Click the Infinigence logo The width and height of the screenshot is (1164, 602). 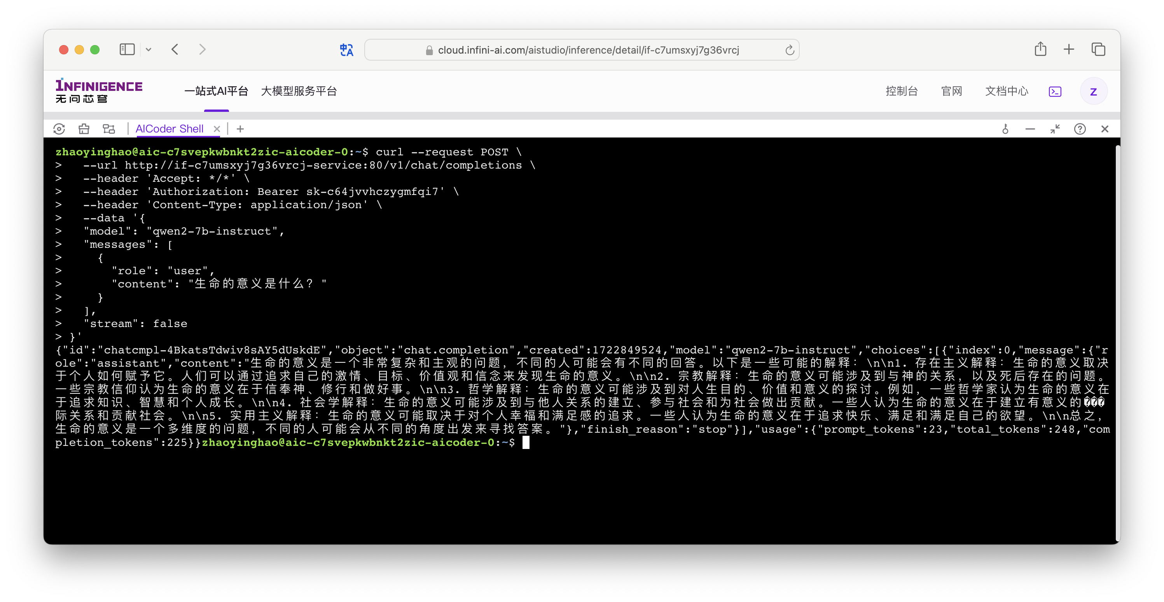click(98, 91)
